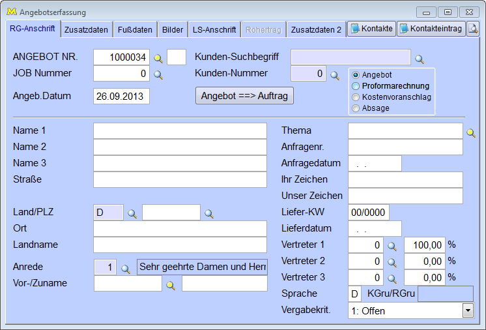Open lookup for Kunden-Suchbegriff field
The height and width of the screenshot is (330, 486).
420,59
